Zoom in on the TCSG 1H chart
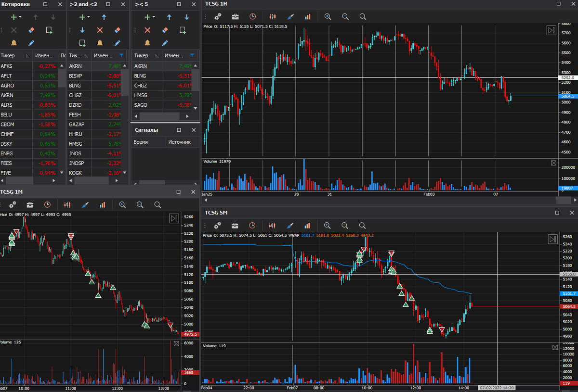578x392 pixels. [x=328, y=16]
